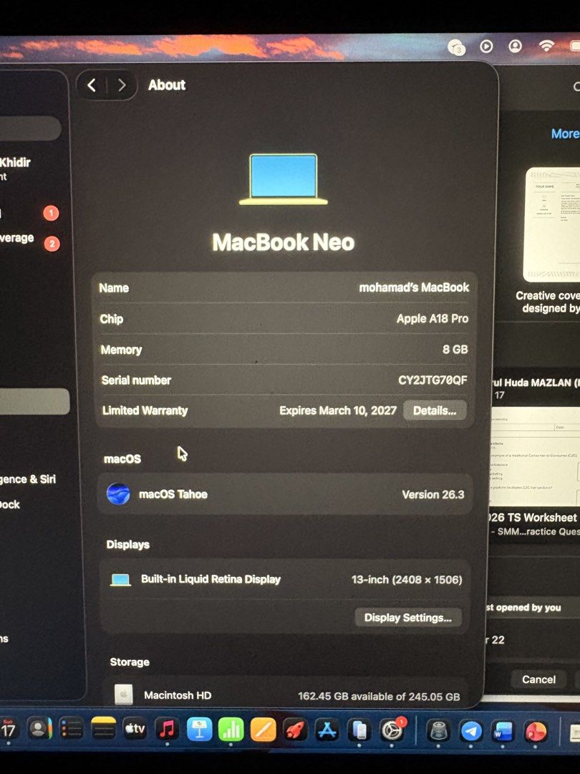Open the Now Playing menu bar icon
This screenshot has width=580, height=774.
(x=486, y=47)
